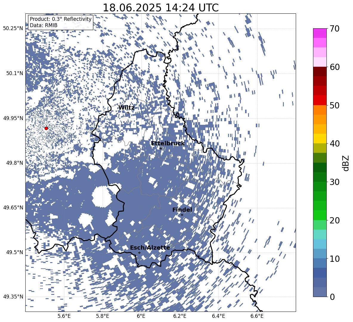The image size is (353, 322).
Task: Click the bright red colorbar segment near 50
Action: click(320, 100)
